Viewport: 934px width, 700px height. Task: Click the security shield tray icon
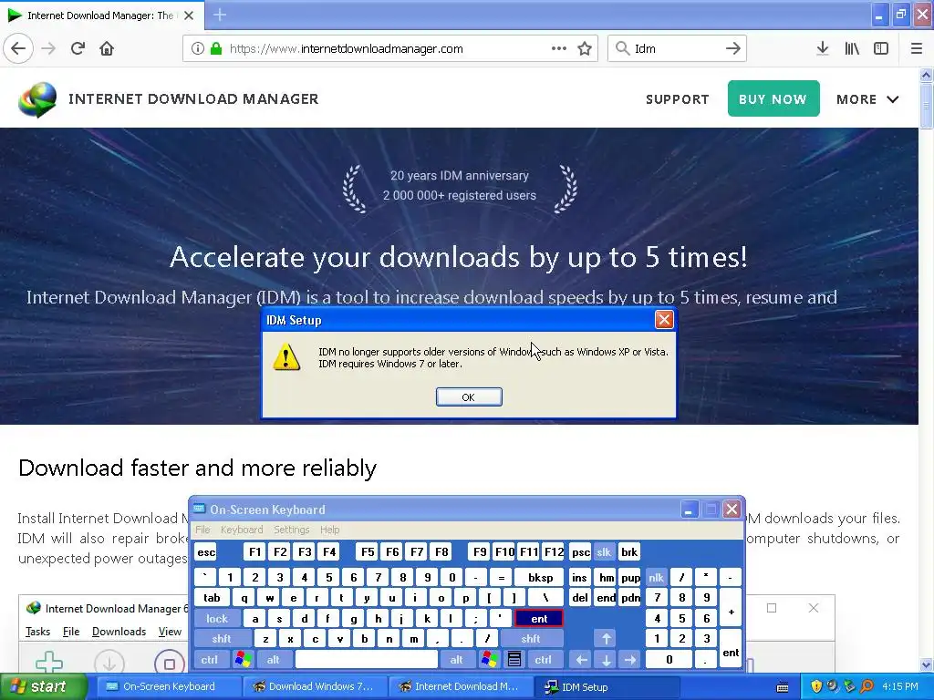pyautogui.click(x=816, y=686)
